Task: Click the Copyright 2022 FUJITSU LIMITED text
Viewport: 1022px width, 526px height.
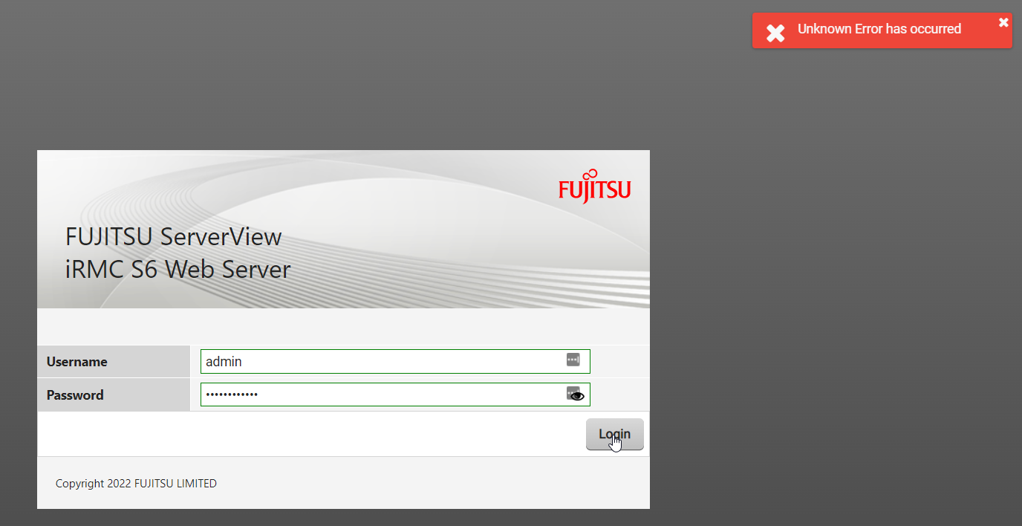Action: (136, 484)
